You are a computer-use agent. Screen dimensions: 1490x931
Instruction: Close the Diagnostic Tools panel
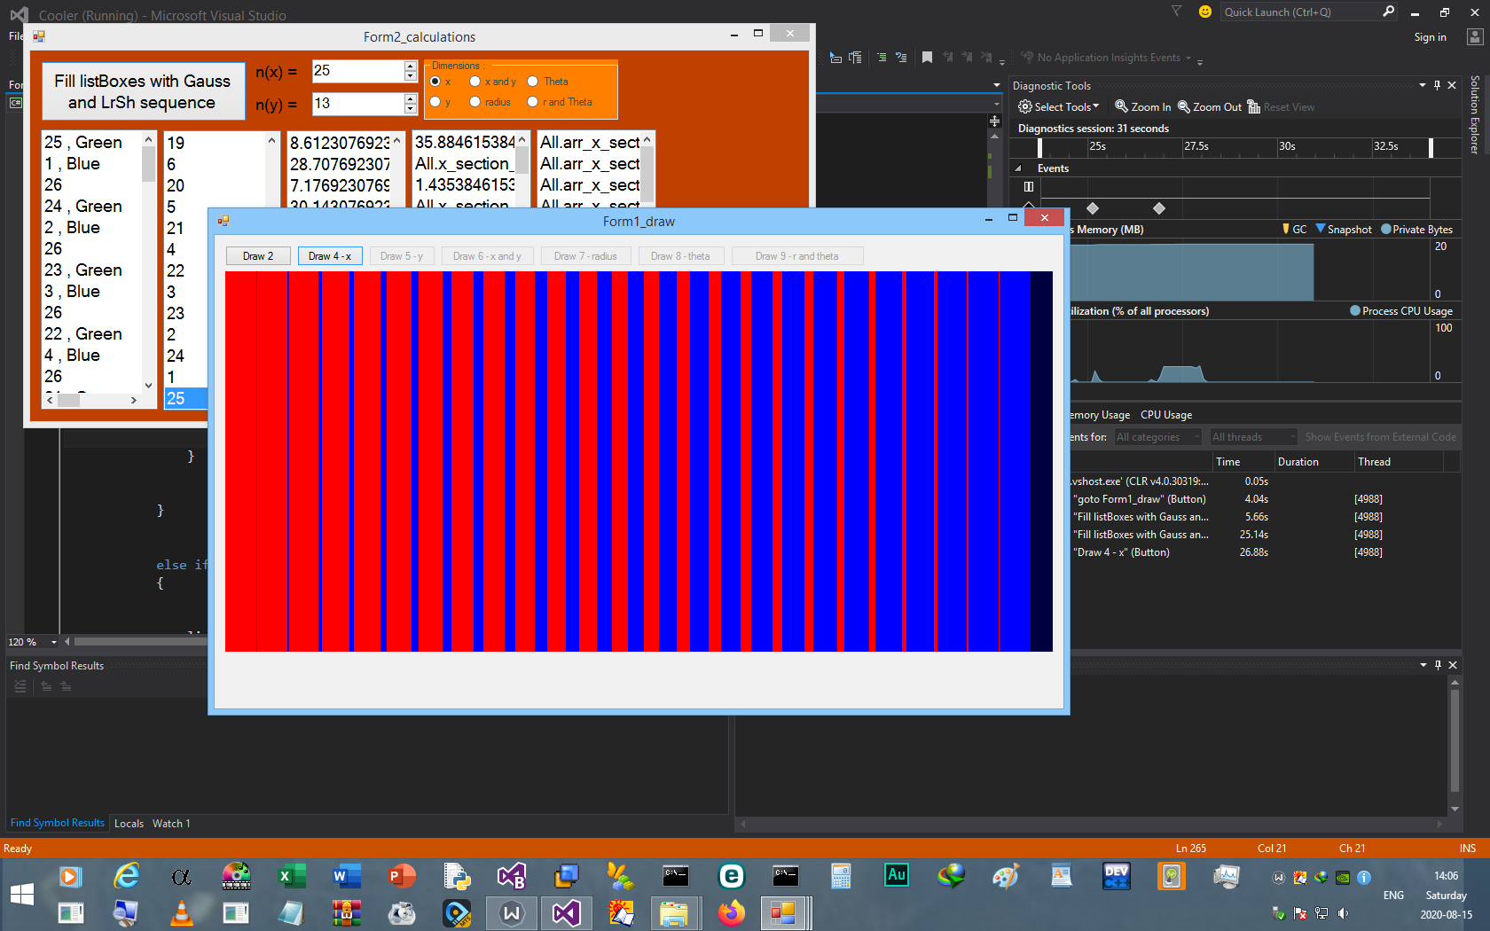(x=1452, y=85)
